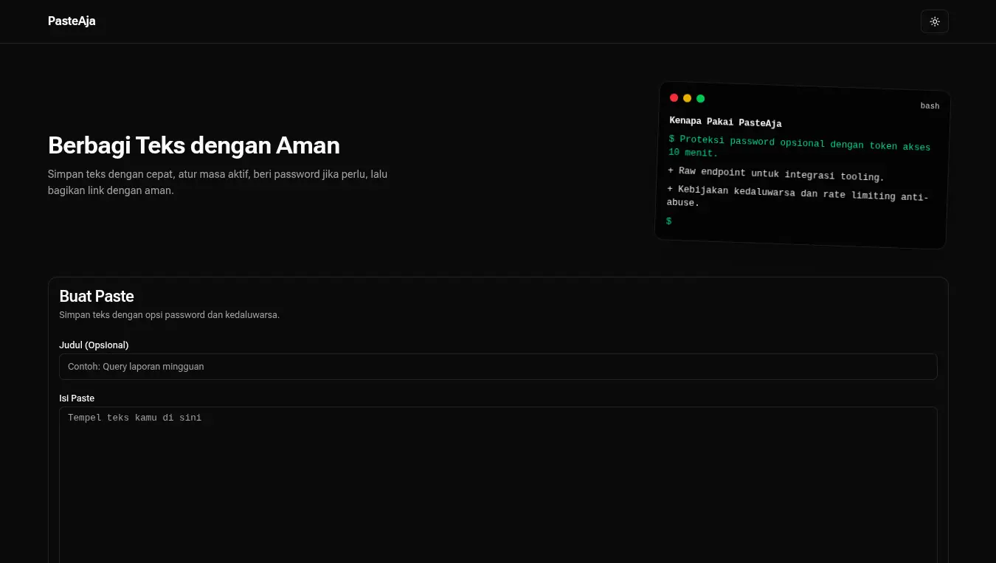Click the "Kenapa Pakai PasteAja" terminal title

[725, 122]
